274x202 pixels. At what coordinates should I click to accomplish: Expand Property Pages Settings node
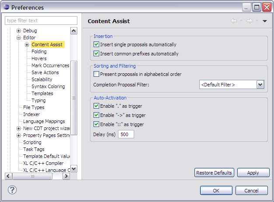click(18, 135)
